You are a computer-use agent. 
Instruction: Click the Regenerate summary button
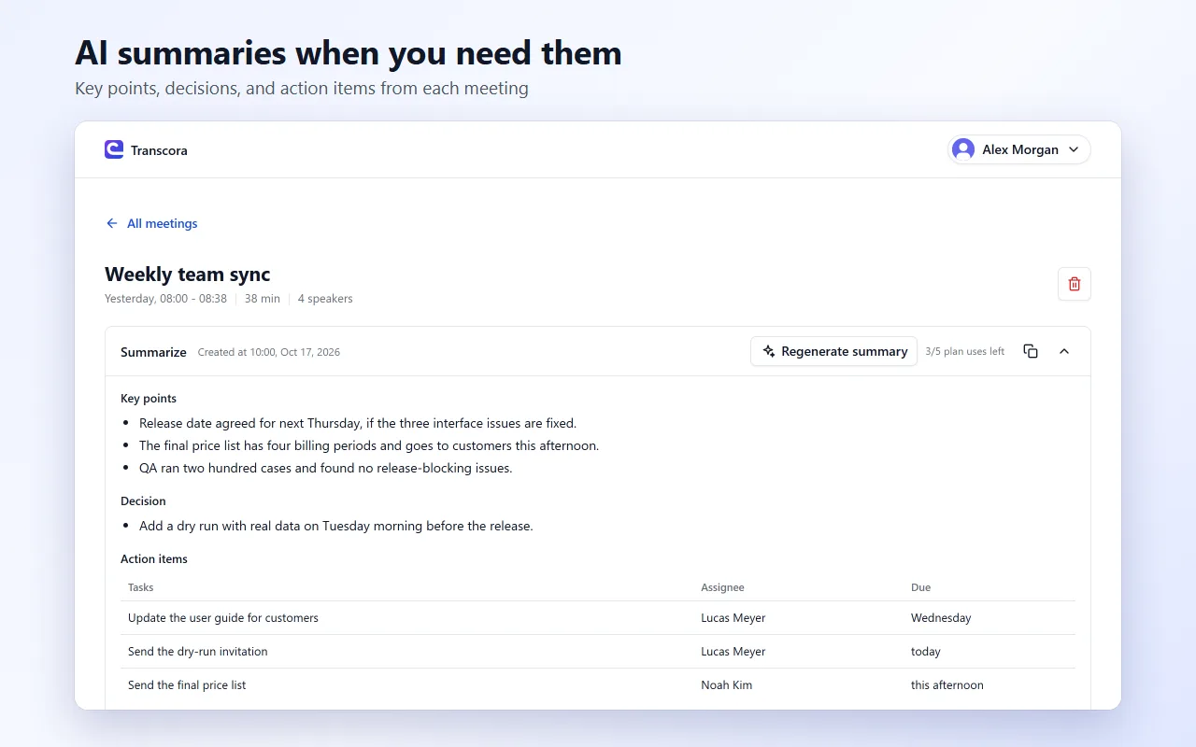833,351
